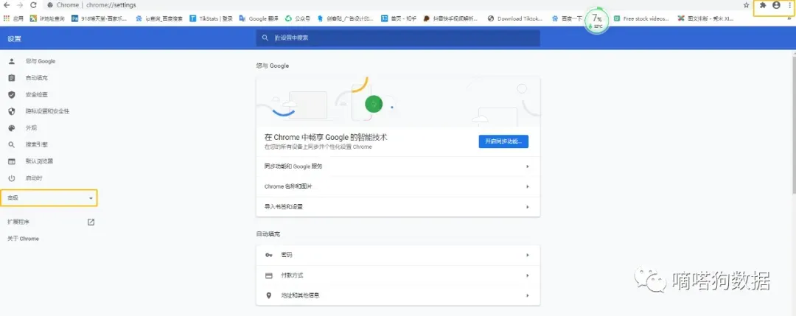Image resolution: width=796 pixels, height=316 pixels.
Task: Open the 918博天堂 bookmark
Action: [99, 18]
